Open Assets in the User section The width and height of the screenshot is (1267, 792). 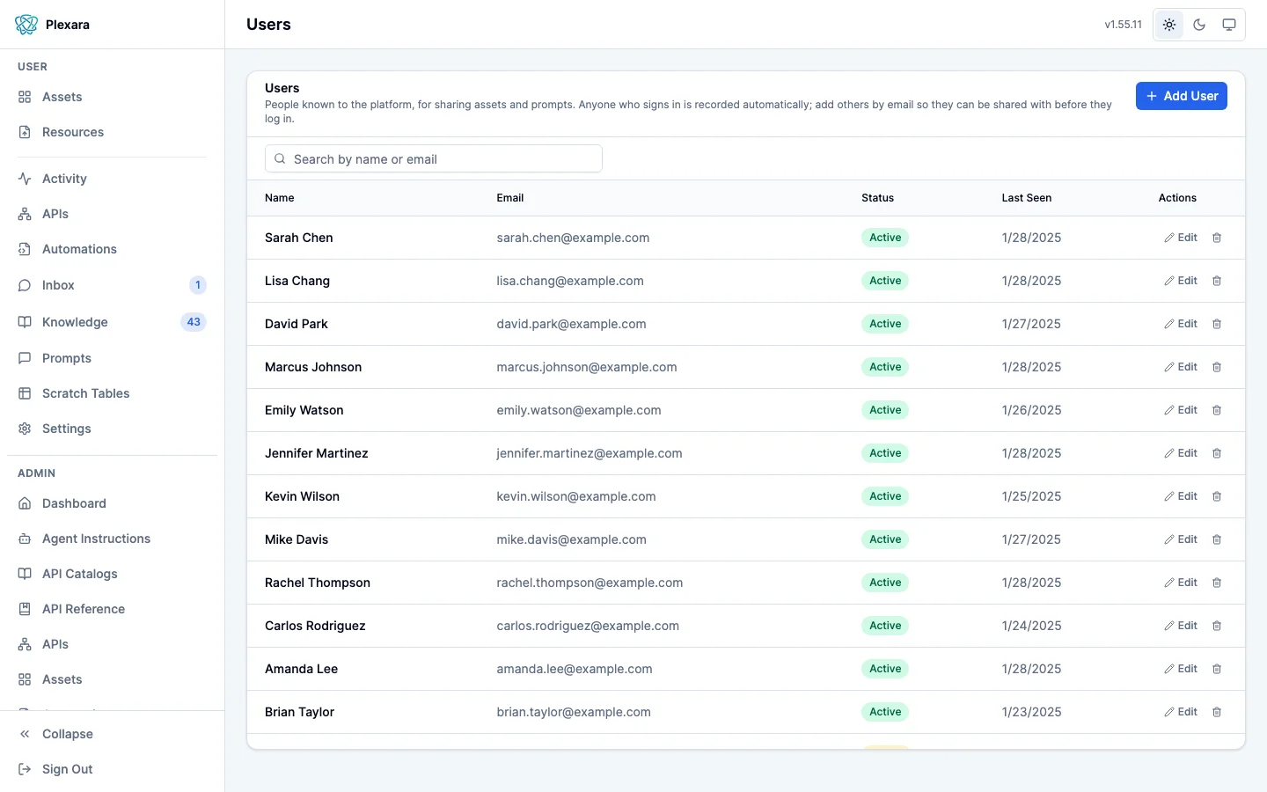112,97
